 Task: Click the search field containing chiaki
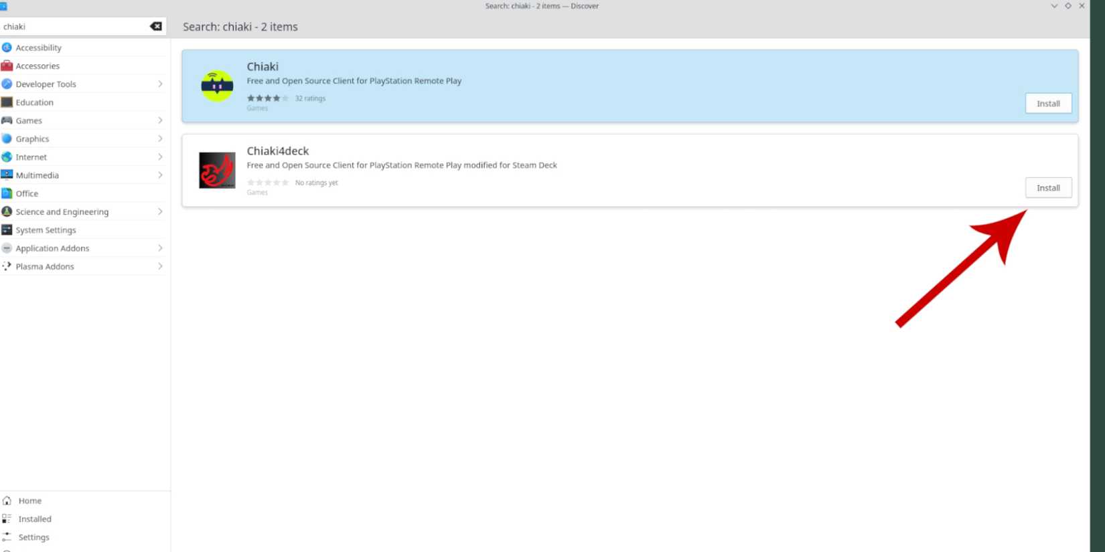click(x=74, y=27)
